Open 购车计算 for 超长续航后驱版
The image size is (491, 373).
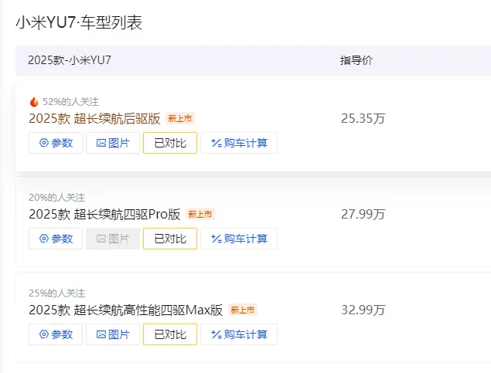pos(239,143)
